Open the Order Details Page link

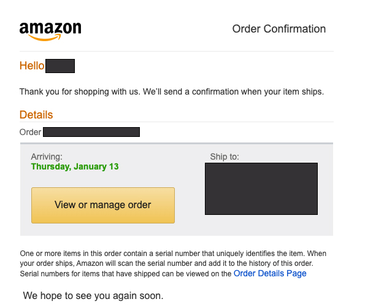[x=270, y=273]
